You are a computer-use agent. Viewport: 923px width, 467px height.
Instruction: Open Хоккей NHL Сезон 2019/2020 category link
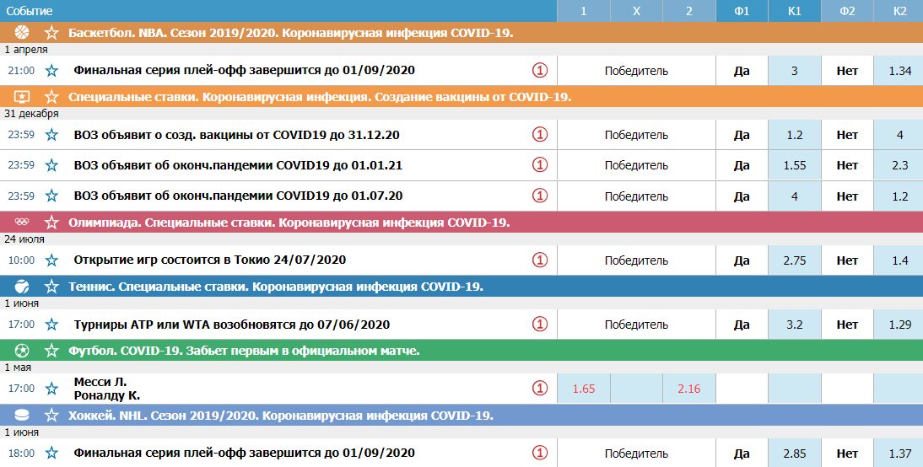click(x=281, y=416)
